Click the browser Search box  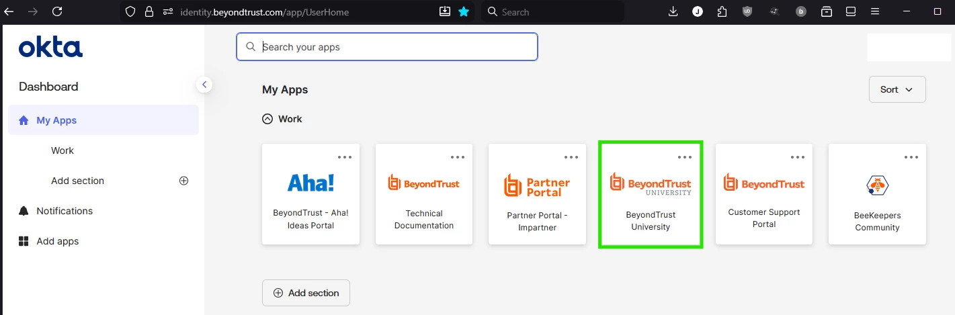click(x=552, y=11)
